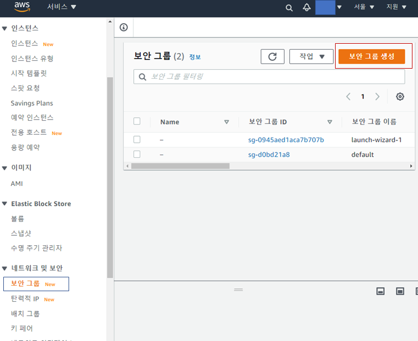Click the large bottom panel layout icon
This screenshot has height=341, width=418.
pyautogui.click(x=400, y=291)
